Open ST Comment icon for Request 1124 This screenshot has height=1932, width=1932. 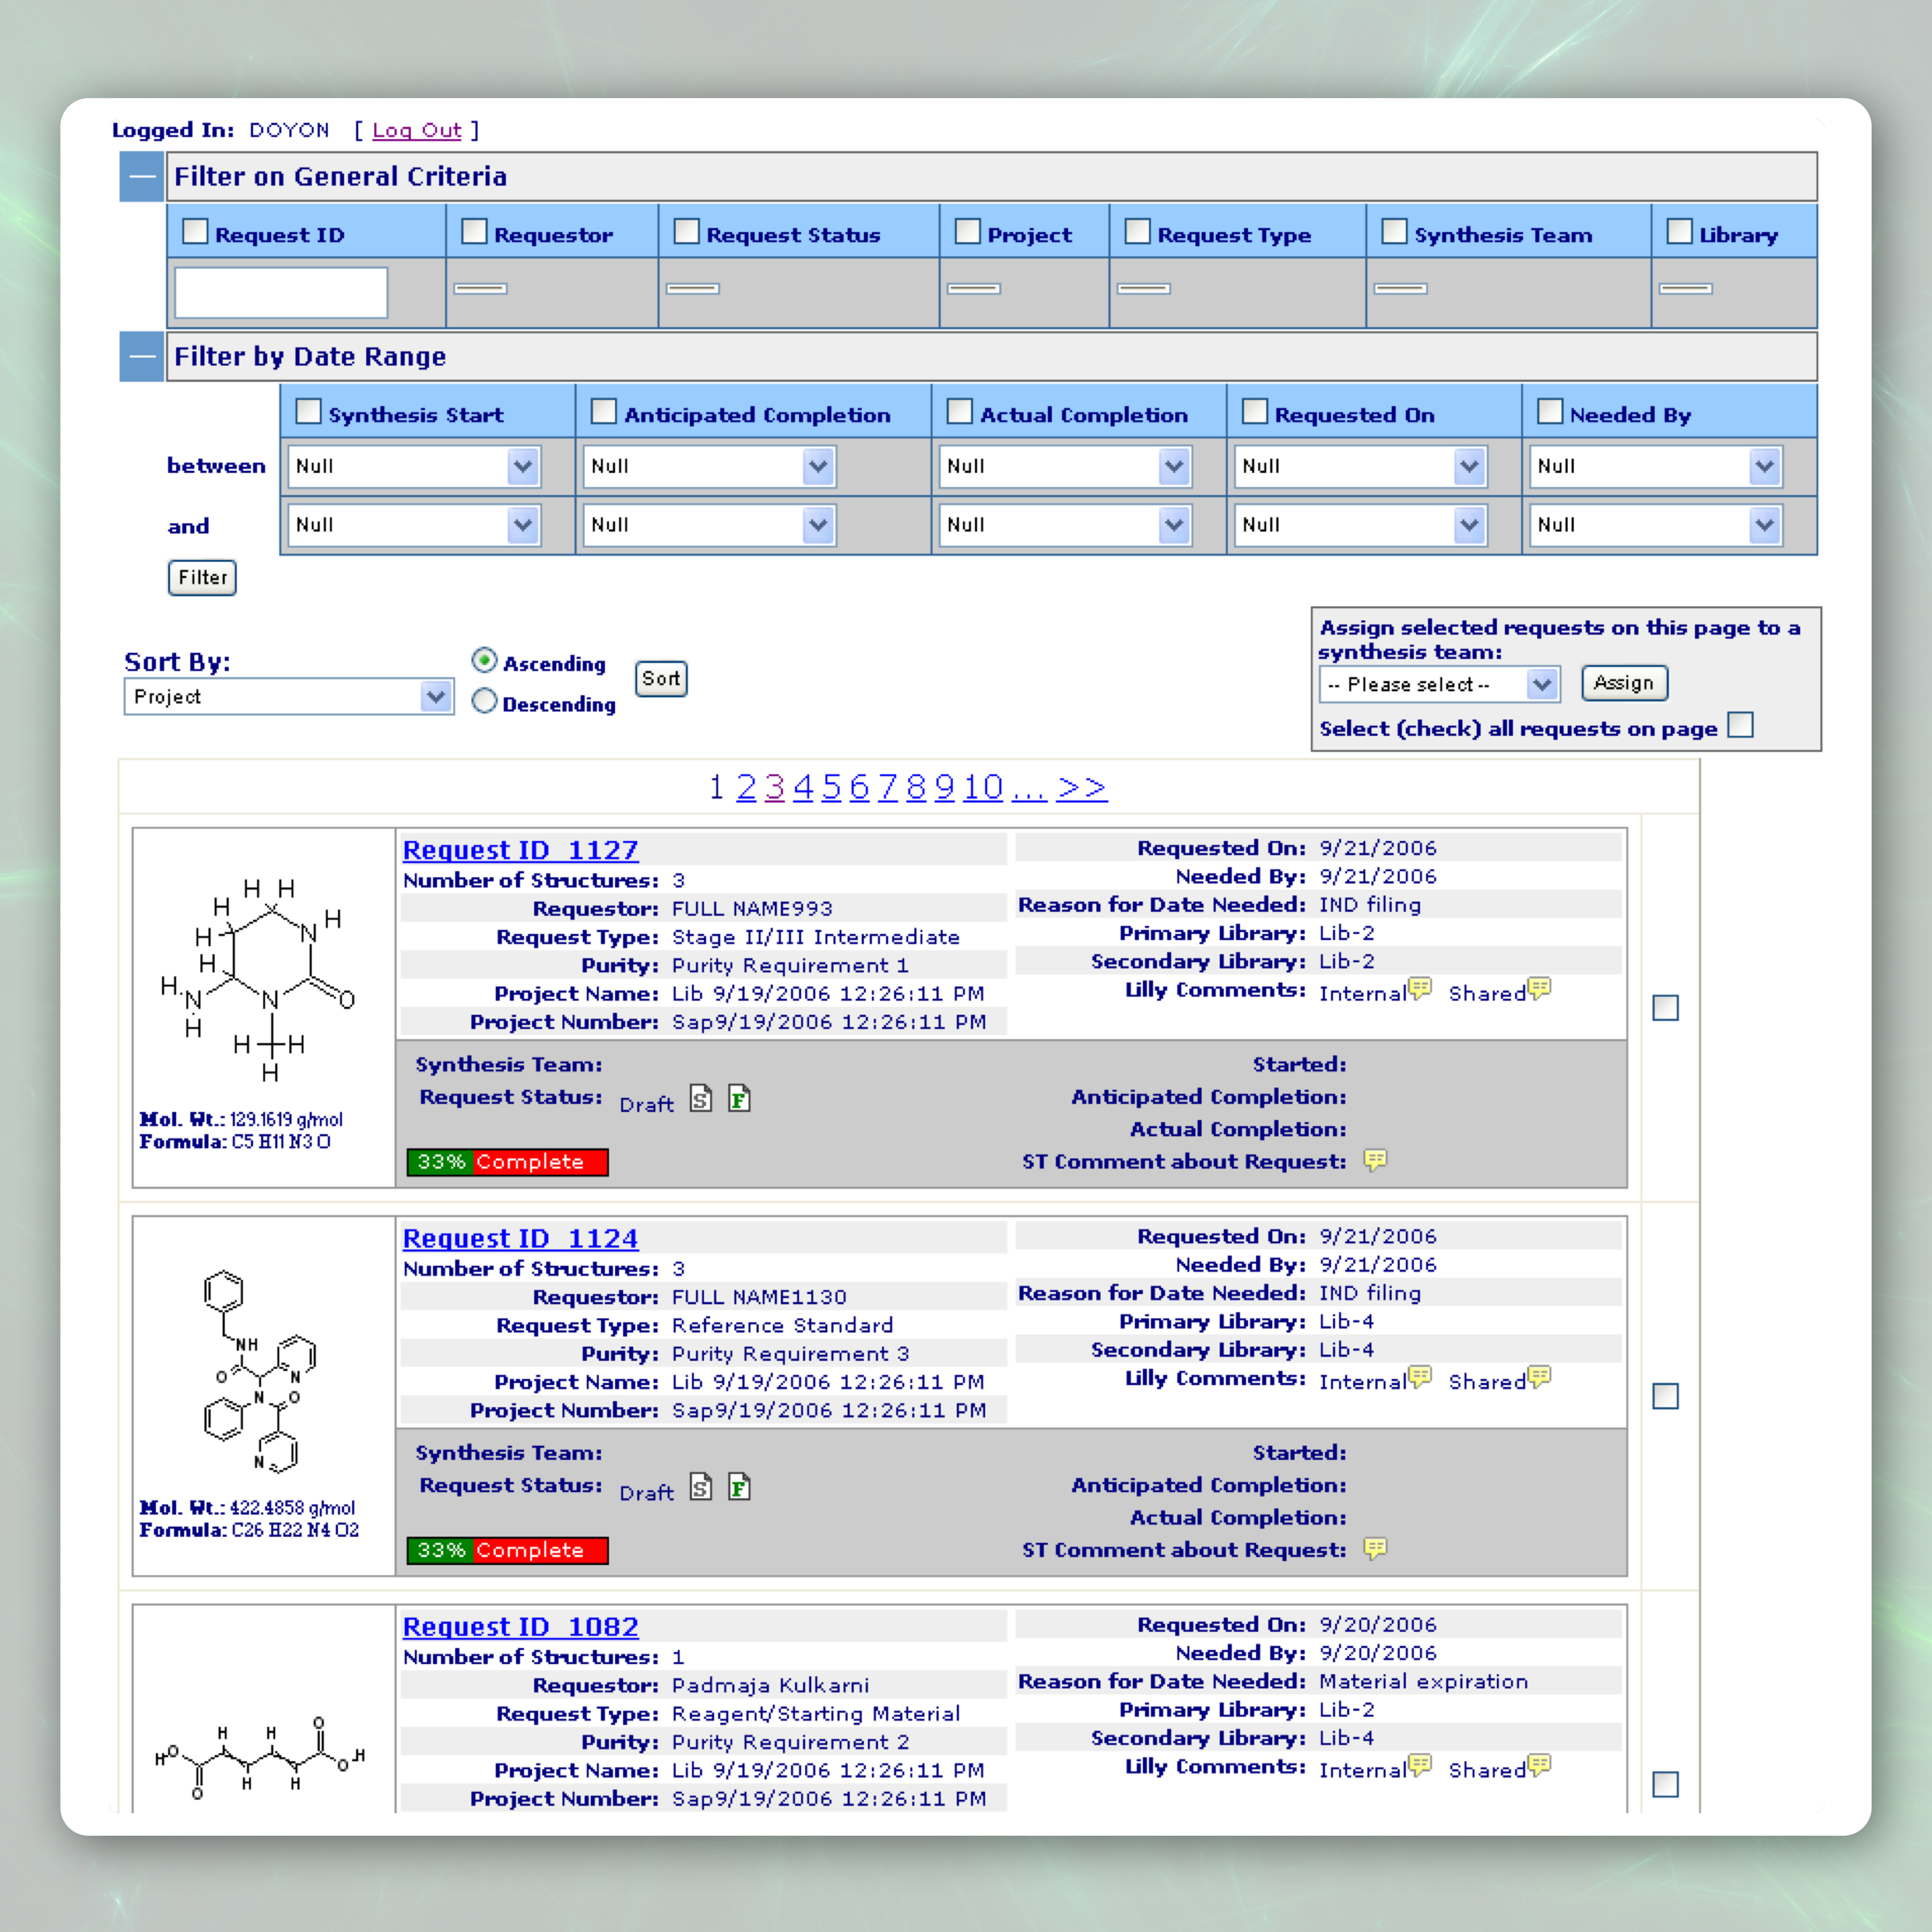coord(1375,1548)
